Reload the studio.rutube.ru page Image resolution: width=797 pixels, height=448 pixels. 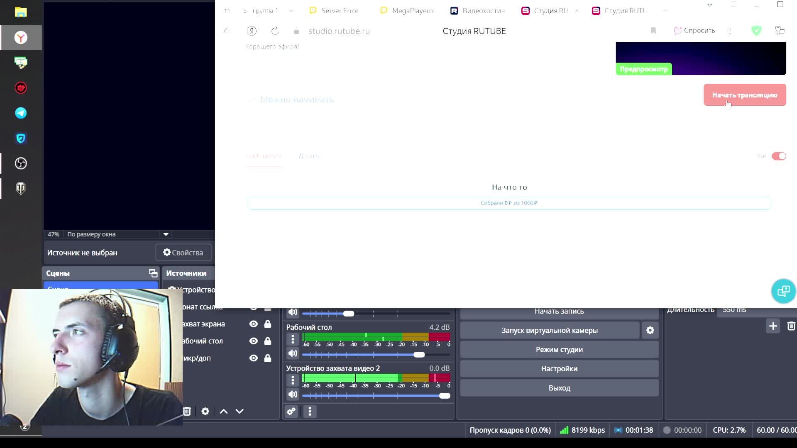(x=275, y=31)
